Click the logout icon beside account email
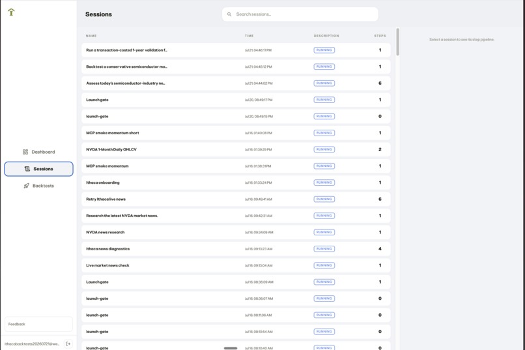 coord(68,343)
